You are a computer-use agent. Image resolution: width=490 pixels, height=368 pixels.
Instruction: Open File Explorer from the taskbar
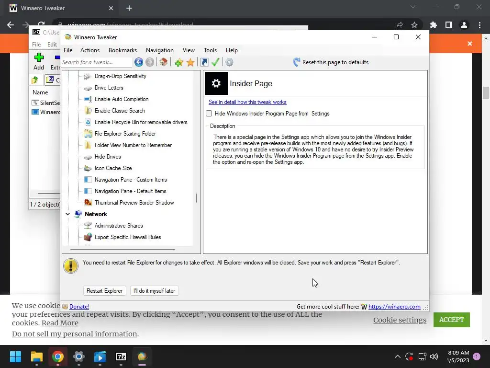click(x=36, y=356)
